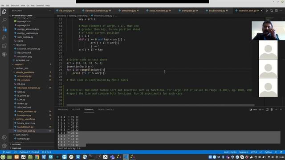This screenshot has width=285, height=160.
Task: Expand the TIMELINE section
Action: (16, 148)
